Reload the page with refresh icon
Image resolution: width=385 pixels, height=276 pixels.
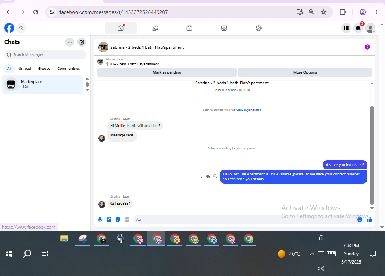pos(36,12)
